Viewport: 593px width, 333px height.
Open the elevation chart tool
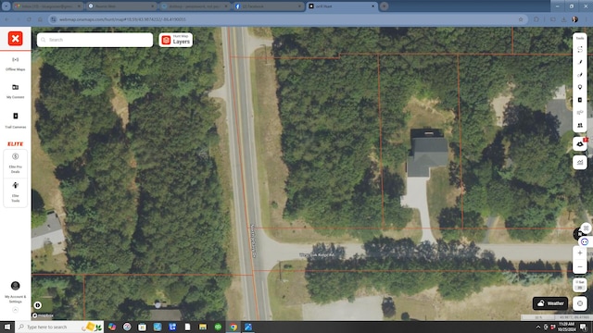[580, 163]
